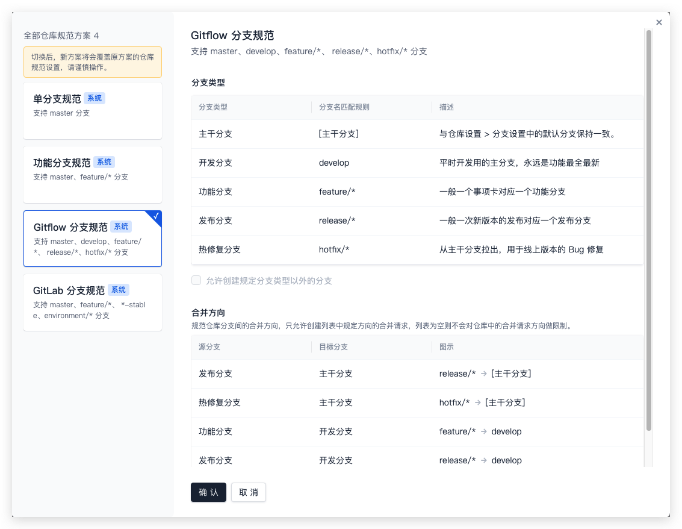Click the 源分支 column header

(x=209, y=347)
